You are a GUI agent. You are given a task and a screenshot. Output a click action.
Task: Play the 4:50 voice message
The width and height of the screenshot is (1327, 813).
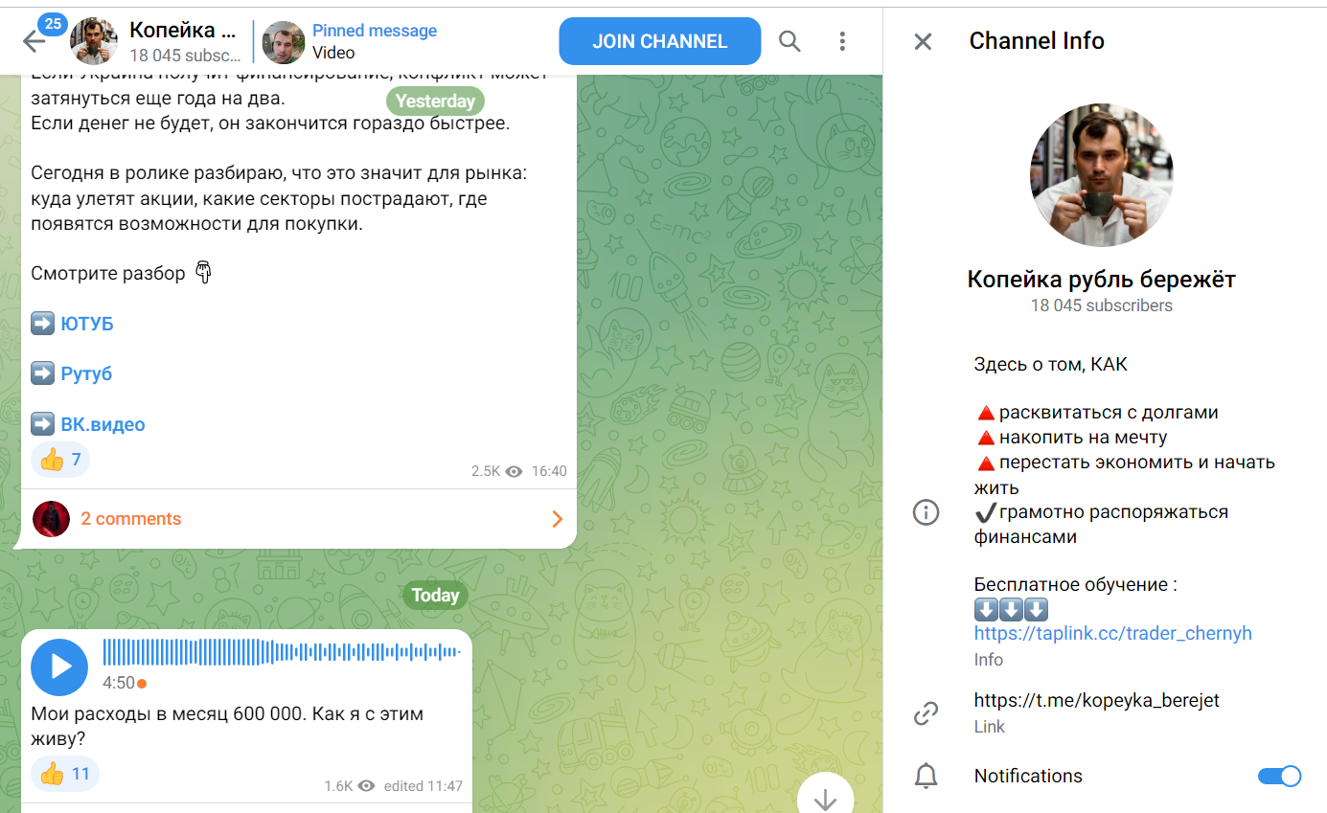point(59,667)
